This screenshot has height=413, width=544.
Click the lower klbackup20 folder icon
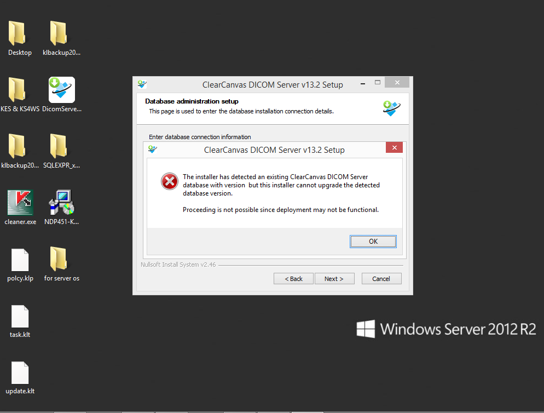pyautogui.click(x=20, y=147)
